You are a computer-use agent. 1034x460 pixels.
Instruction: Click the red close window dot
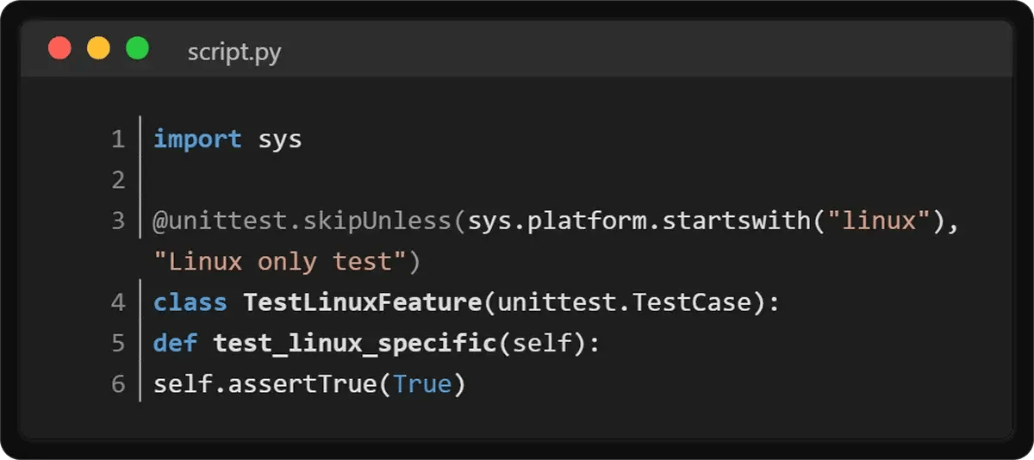[59, 48]
